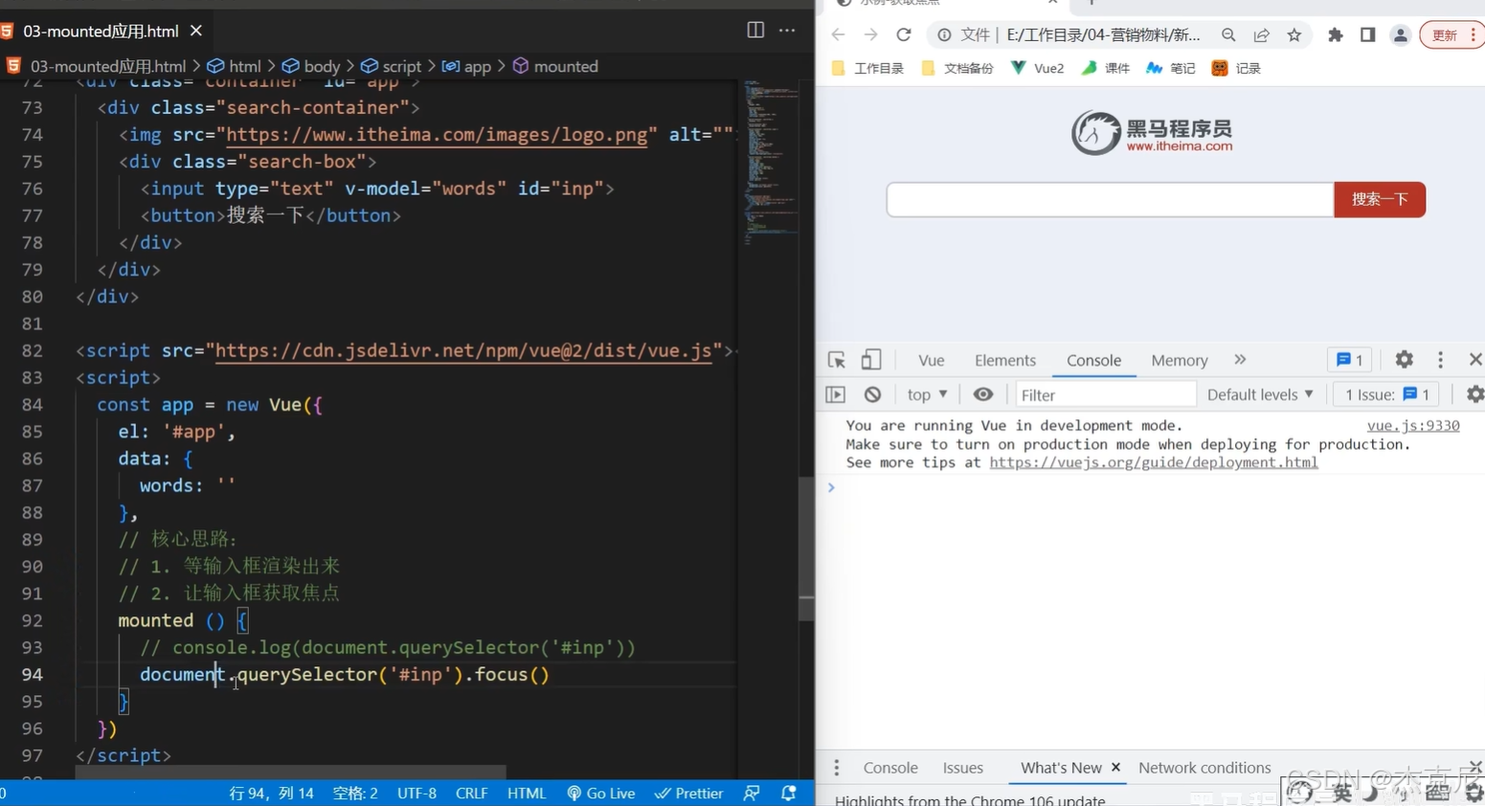Open the Vue2 bookmark
Image resolution: width=1485 pixels, height=806 pixels.
[1038, 68]
